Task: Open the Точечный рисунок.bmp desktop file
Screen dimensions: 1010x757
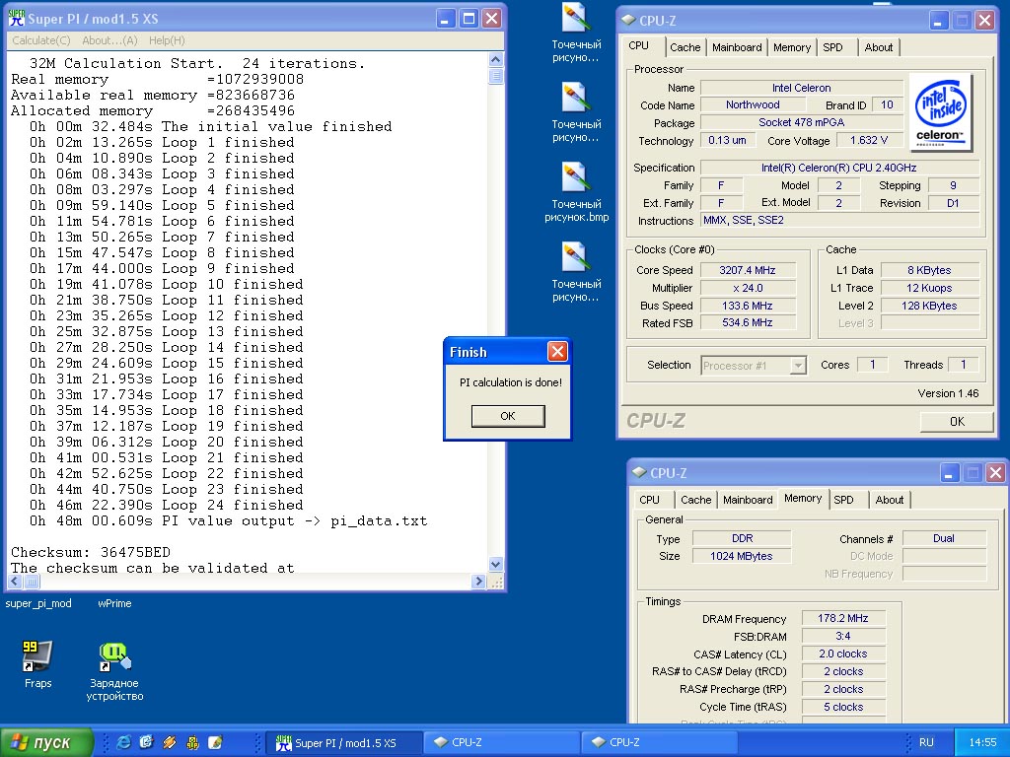Action: tap(576, 192)
